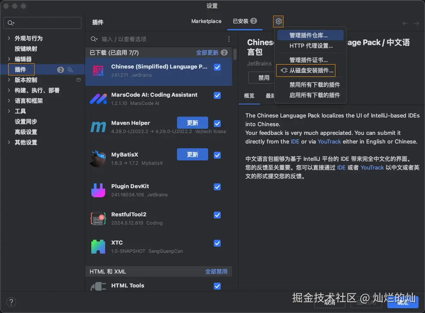425x313 pixels.
Task: Expand the 工具 settings node
Action: click(9, 111)
